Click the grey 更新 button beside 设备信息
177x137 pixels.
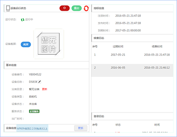(81, 128)
